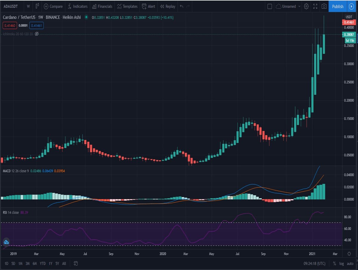Image resolution: width=358 pixels, height=270 pixels.
Task: Click the Publish button
Action: (x=337, y=6)
